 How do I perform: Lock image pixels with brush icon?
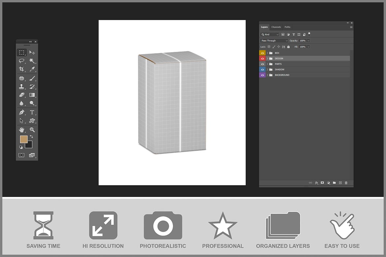click(274, 47)
